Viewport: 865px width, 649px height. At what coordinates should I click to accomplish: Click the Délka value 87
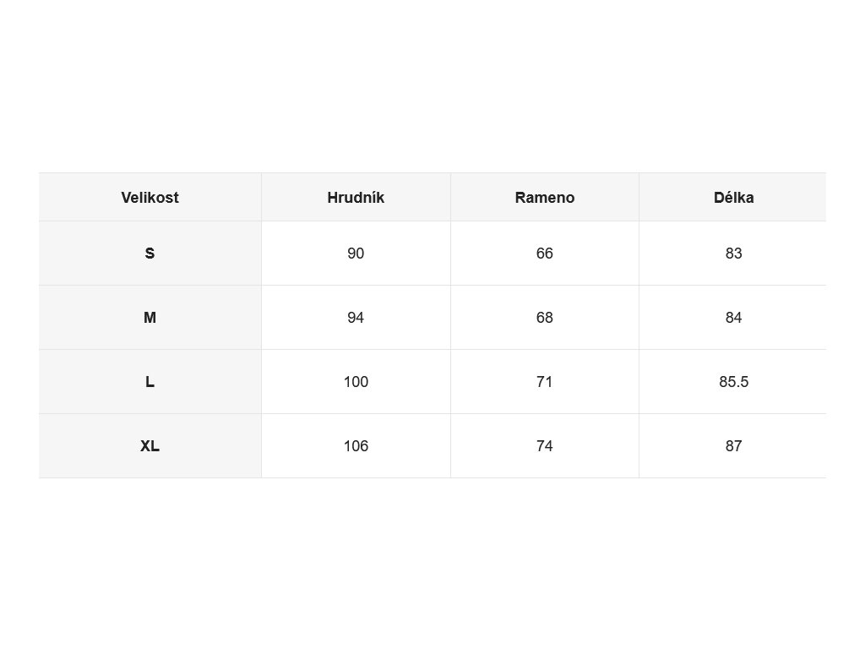pyautogui.click(x=734, y=446)
